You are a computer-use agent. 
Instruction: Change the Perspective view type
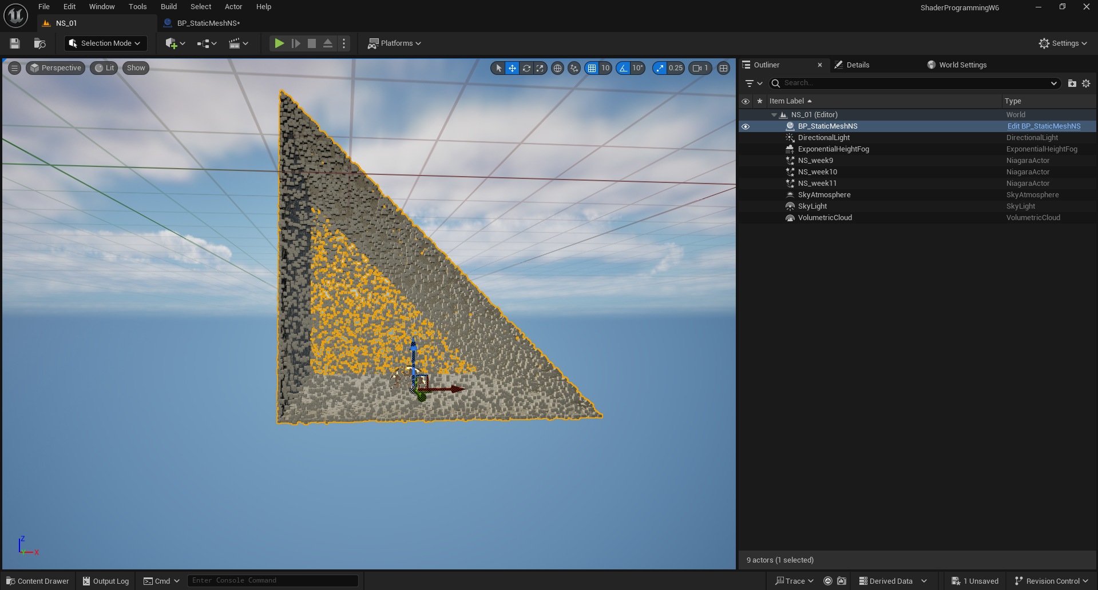pyautogui.click(x=56, y=68)
